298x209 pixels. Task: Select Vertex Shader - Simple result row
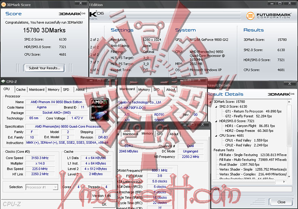pyautogui.click(x=253, y=170)
